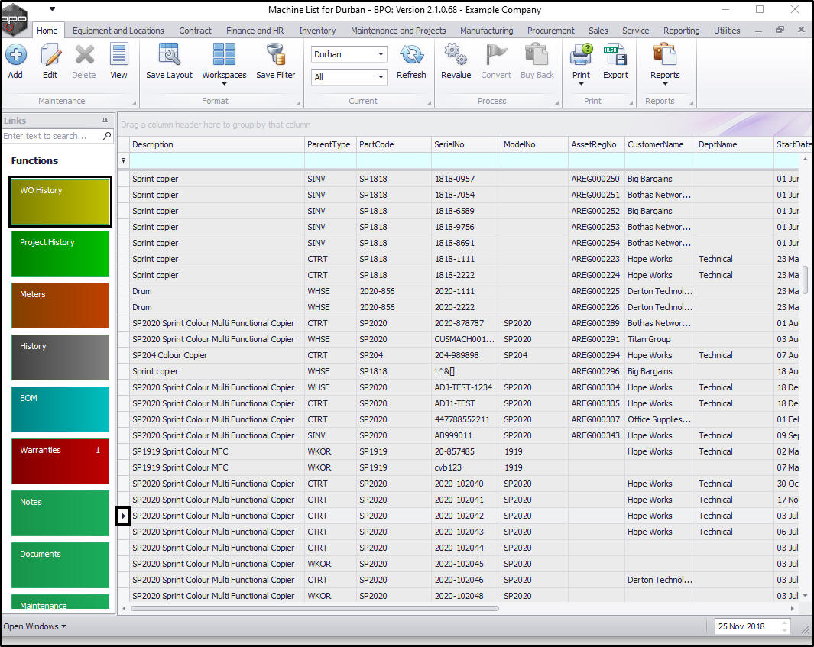This screenshot has height=647, width=814.
Task: Click the Warranties function tile
Action: [60, 461]
